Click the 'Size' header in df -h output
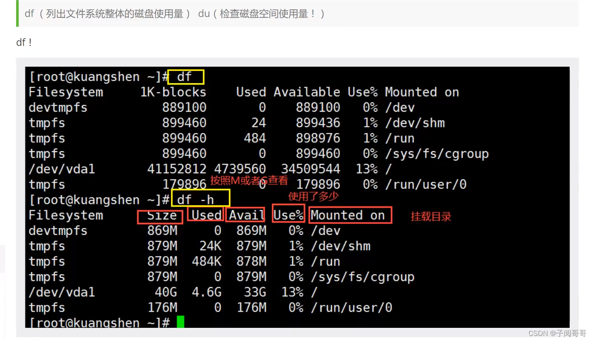 (x=162, y=216)
